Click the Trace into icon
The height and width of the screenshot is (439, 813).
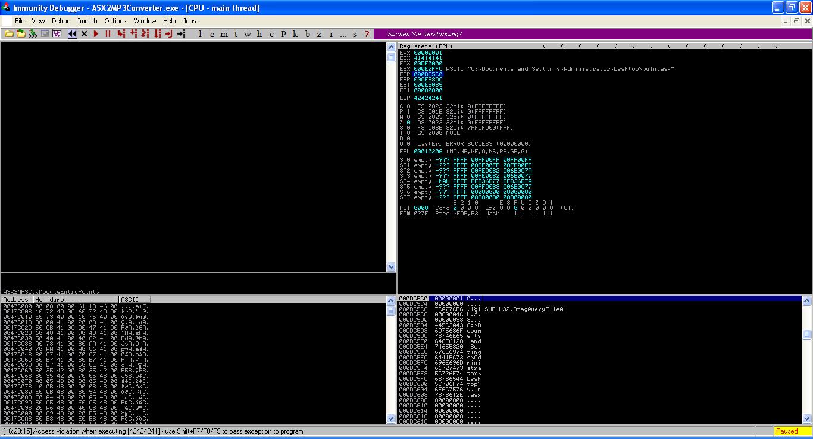145,34
